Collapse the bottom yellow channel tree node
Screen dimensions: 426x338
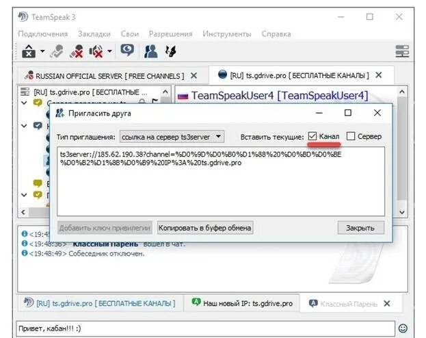click(25, 195)
